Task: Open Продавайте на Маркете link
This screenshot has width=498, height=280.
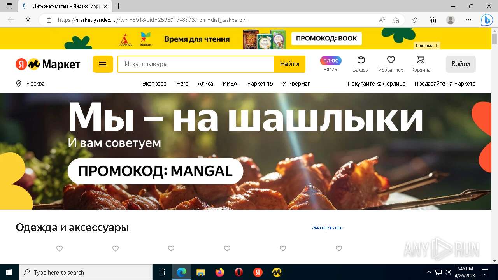Action: (445, 84)
